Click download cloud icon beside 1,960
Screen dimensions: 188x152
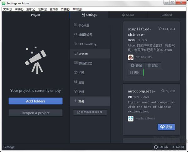click(x=163, y=91)
